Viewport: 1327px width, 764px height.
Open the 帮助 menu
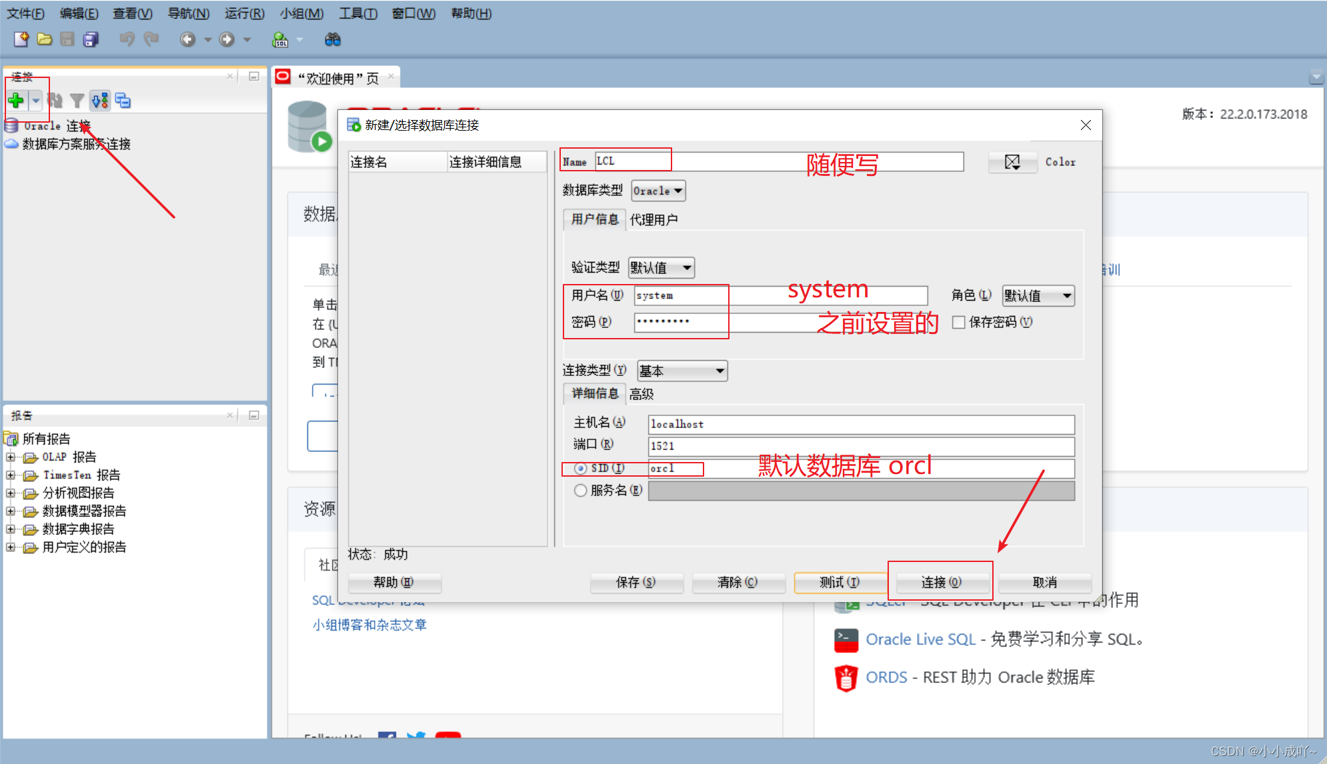[471, 13]
